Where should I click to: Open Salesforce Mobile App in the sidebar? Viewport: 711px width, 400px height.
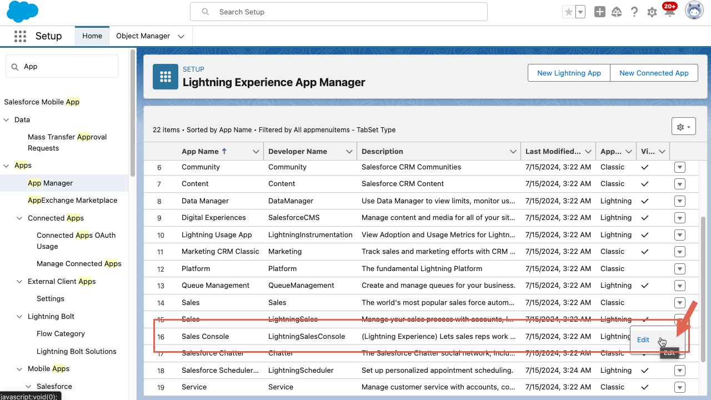42,102
